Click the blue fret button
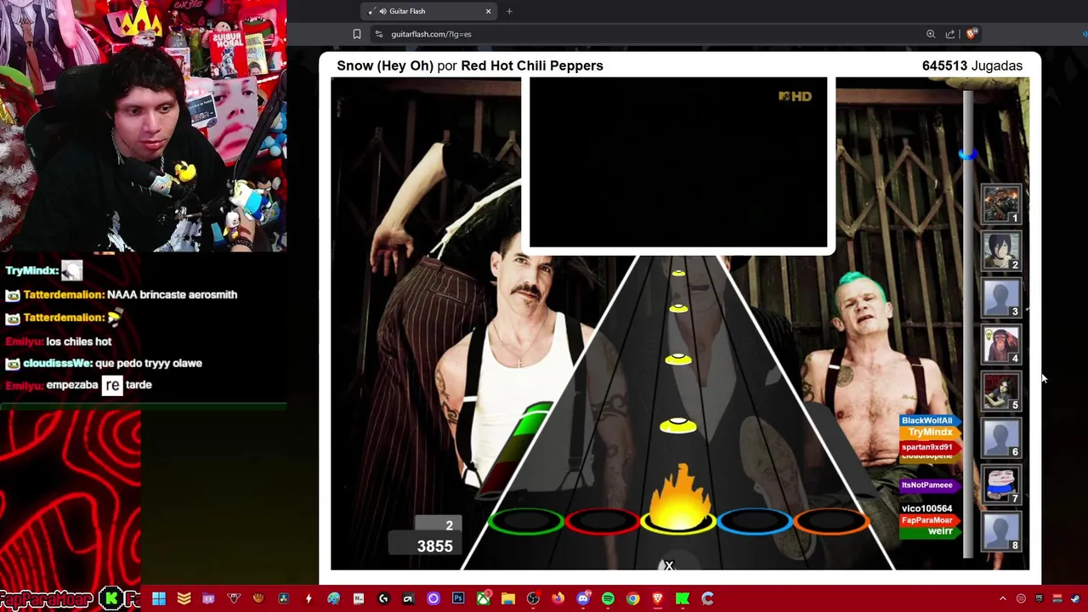 point(755,521)
